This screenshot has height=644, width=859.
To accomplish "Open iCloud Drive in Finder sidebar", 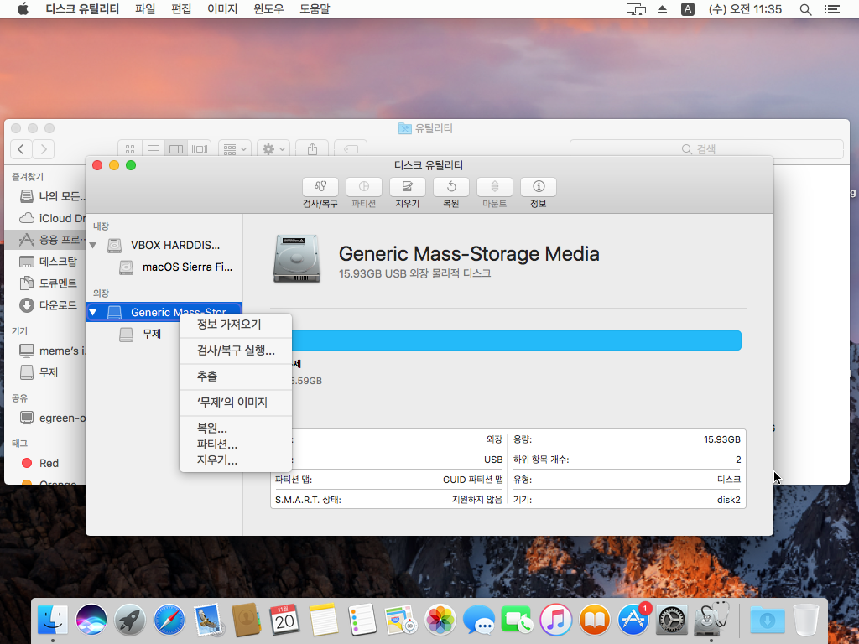I will pyautogui.click(x=52, y=218).
